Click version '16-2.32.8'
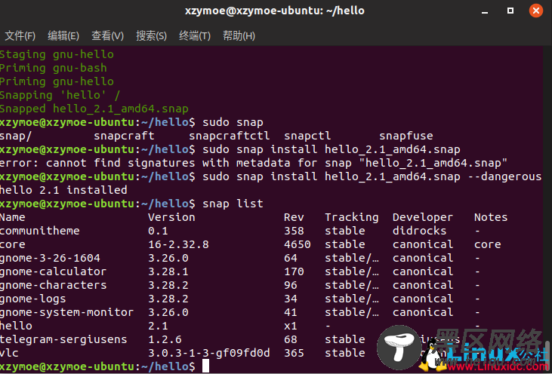 point(178,244)
